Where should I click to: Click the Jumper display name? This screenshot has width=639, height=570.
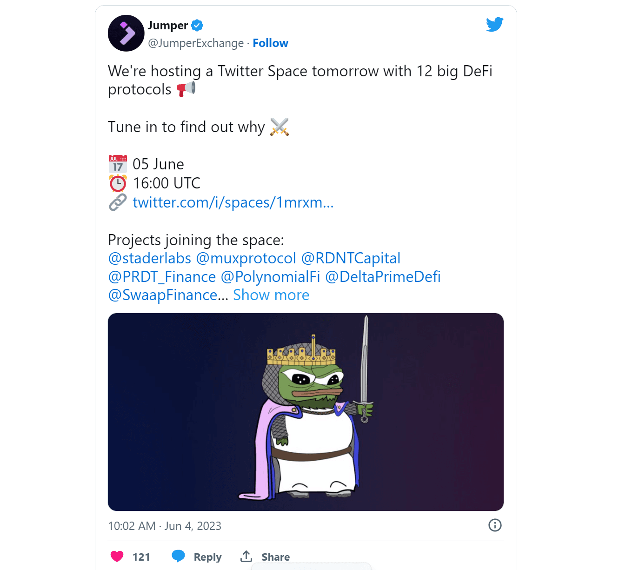point(168,25)
